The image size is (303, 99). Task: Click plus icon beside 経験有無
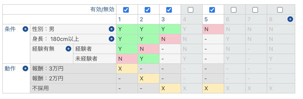coord(68,49)
